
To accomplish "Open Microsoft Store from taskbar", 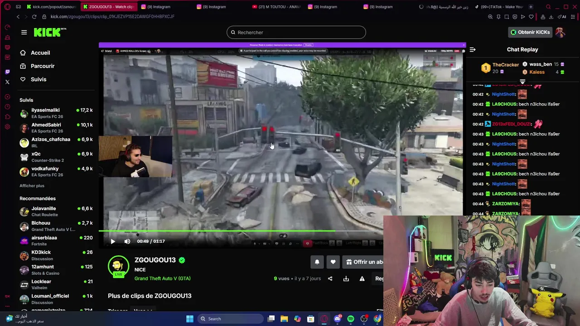I will click(311, 319).
